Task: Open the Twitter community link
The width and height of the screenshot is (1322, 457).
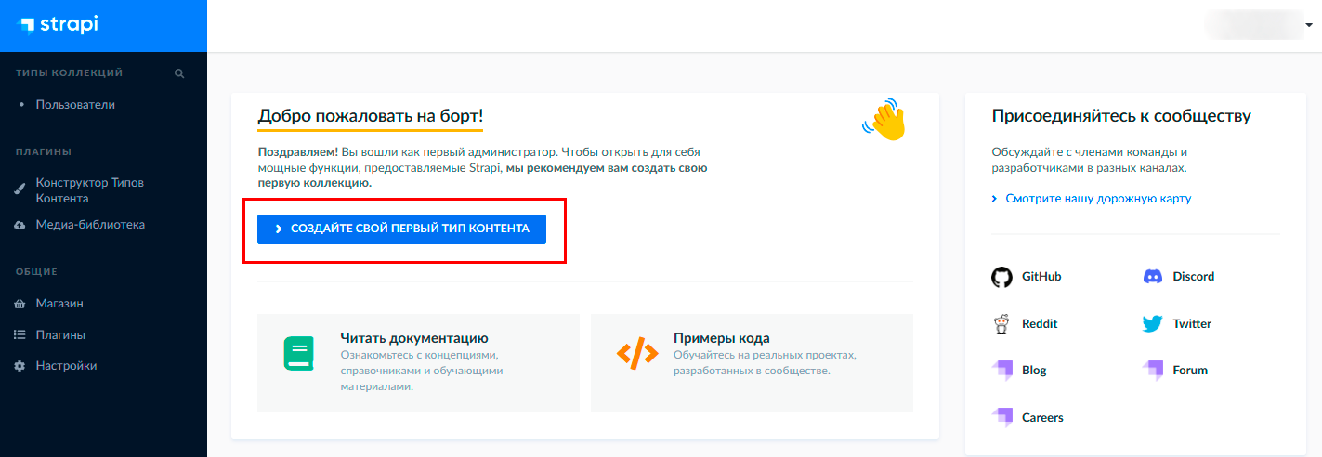Action: click(x=1192, y=324)
